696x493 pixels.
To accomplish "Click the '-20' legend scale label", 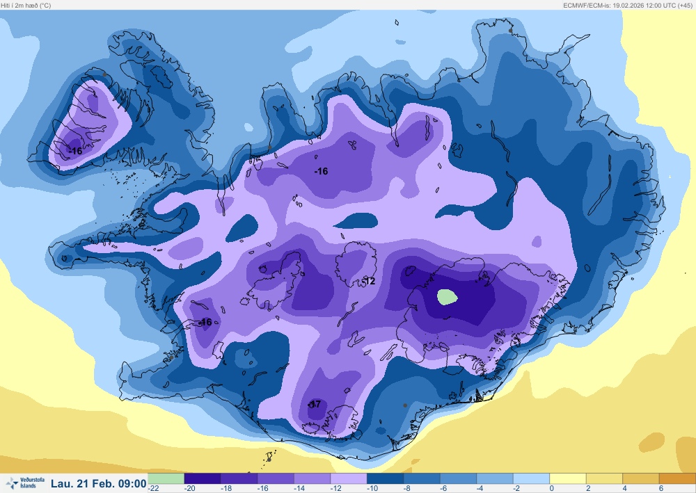I will [189, 489].
